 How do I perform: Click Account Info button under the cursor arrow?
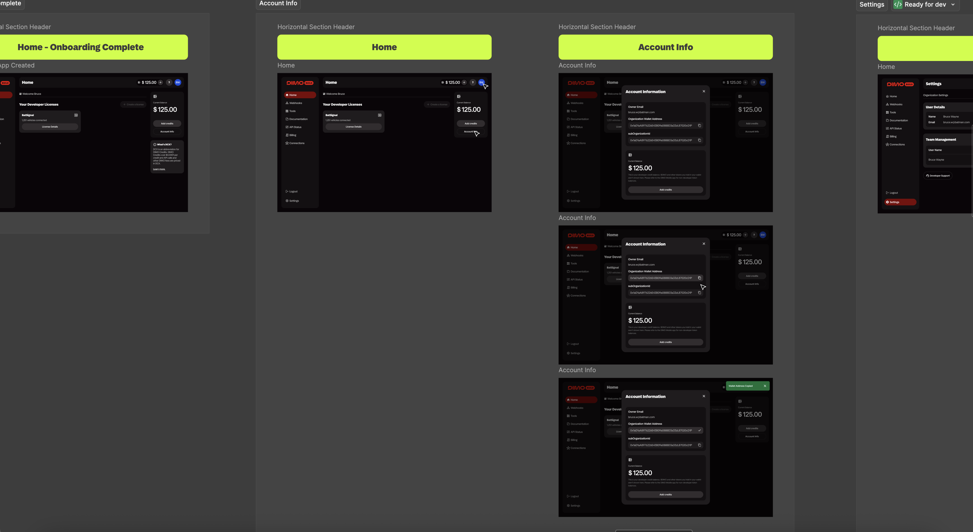[470, 132]
